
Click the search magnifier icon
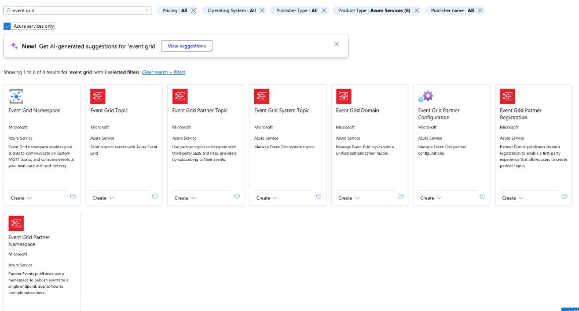pyautogui.click(x=8, y=10)
